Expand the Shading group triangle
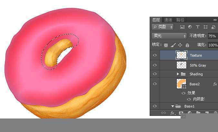Image resolution: width=218 pixels, height=132 pixels. (178, 74)
